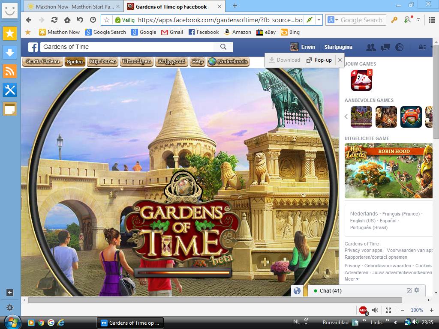Open Krijg goud game tab
This screenshot has height=329, width=439.
click(171, 62)
